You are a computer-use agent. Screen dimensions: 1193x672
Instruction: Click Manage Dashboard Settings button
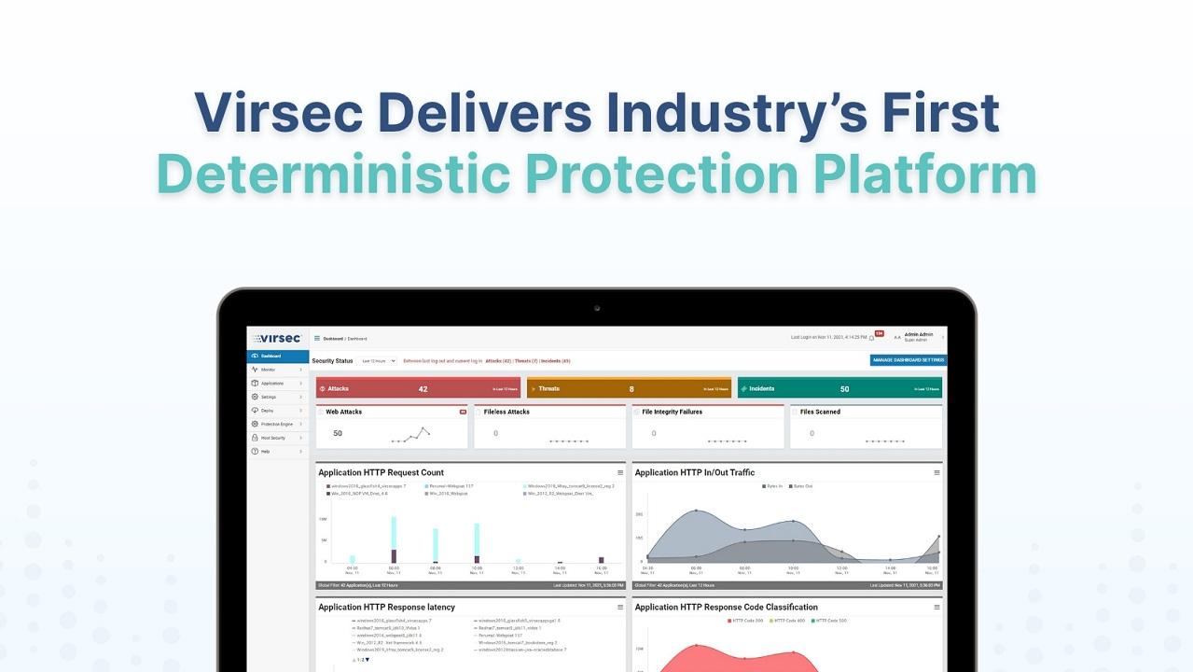pos(909,359)
